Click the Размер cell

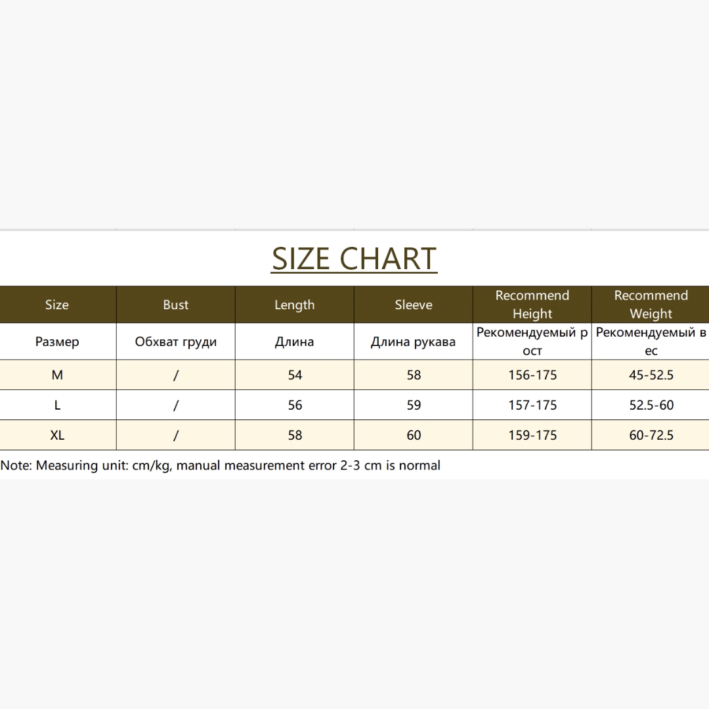point(57,341)
